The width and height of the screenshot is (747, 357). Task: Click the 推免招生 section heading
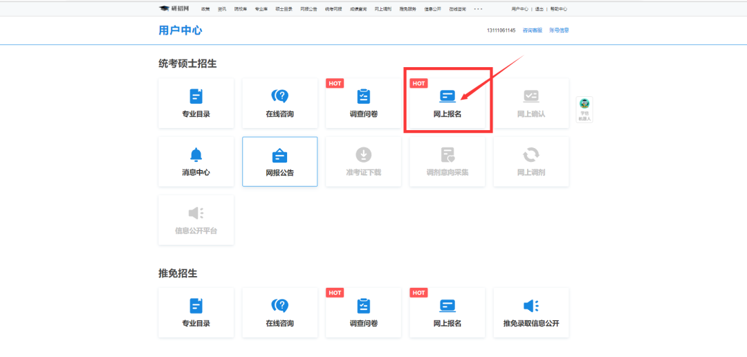[x=178, y=273]
